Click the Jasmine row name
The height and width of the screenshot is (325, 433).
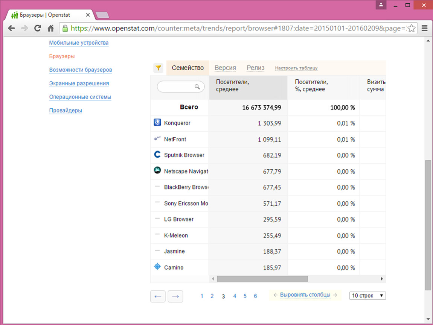coord(174,251)
